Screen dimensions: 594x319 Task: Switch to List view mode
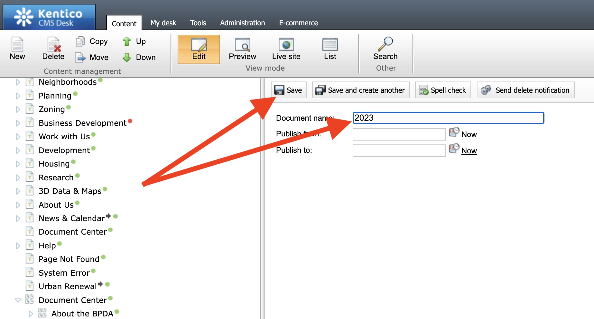click(x=330, y=45)
